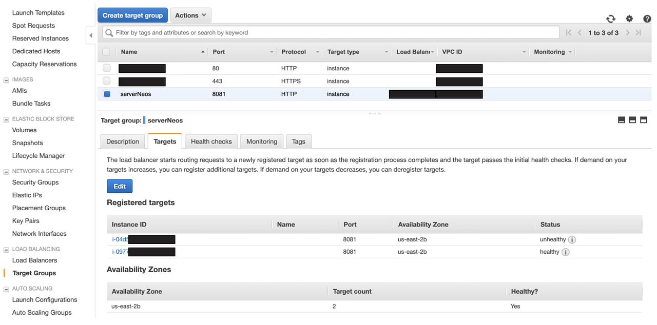Viewport: 657px width, 325px height.
Task: Open the Monitoring tab of serverNeos
Action: (x=261, y=141)
